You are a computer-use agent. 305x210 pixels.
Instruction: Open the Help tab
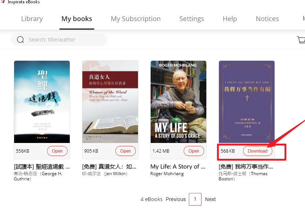point(230,19)
